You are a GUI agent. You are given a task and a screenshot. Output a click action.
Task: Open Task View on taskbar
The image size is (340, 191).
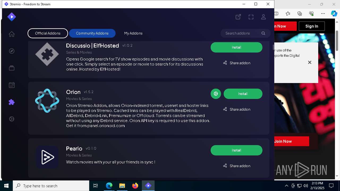point(96,186)
